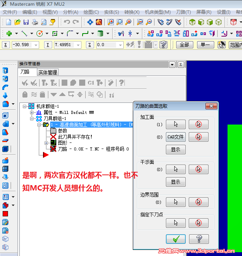Click the zoom window magnifier icon

point(111,22)
